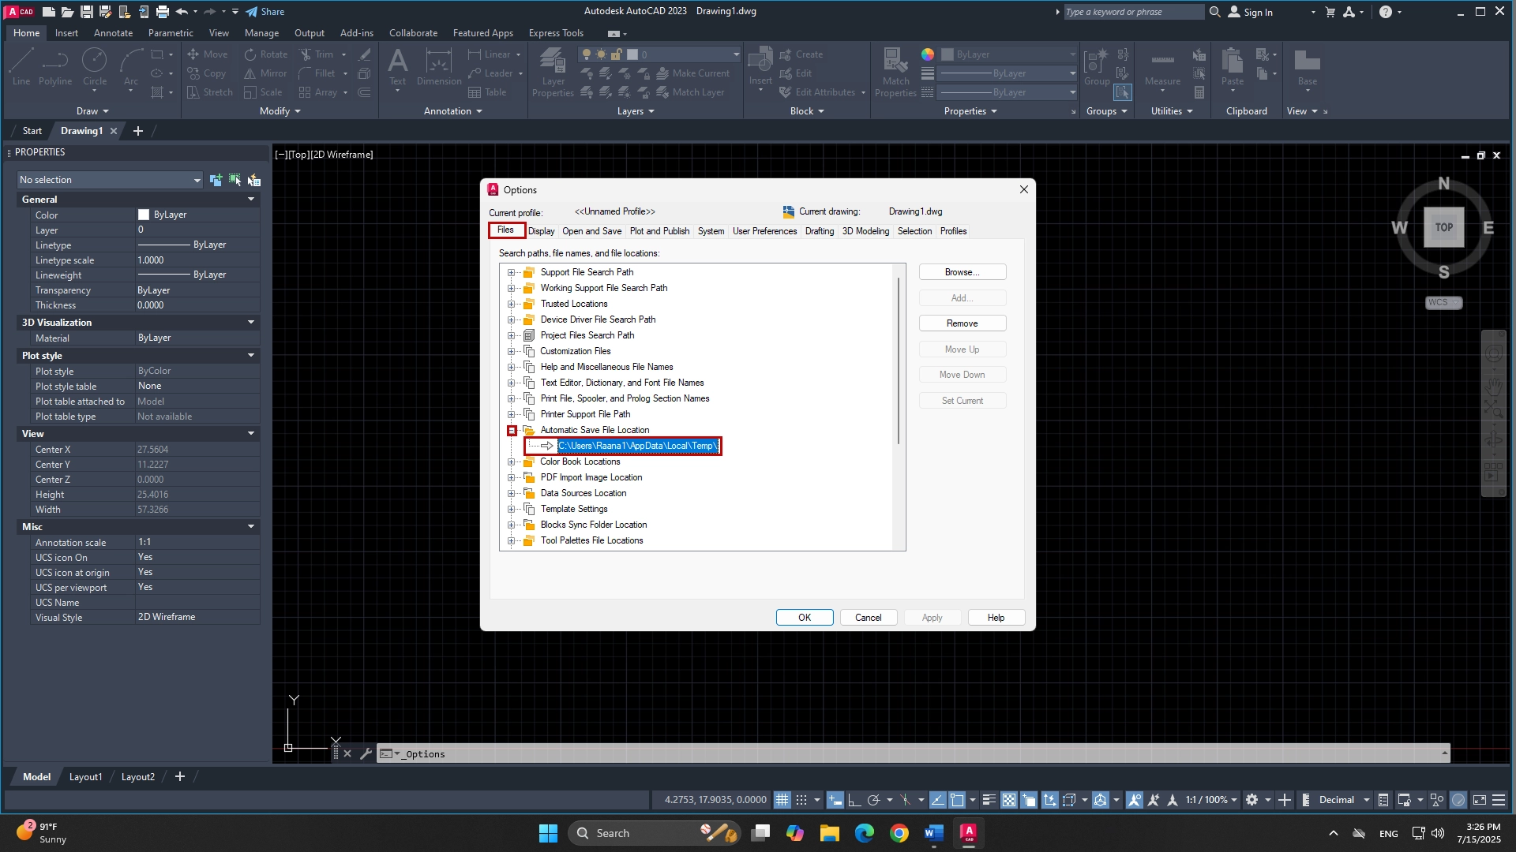This screenshot has height=852, width=1516.
Task: Open the No selection dropdown
Action: click(x=110, y=180)
